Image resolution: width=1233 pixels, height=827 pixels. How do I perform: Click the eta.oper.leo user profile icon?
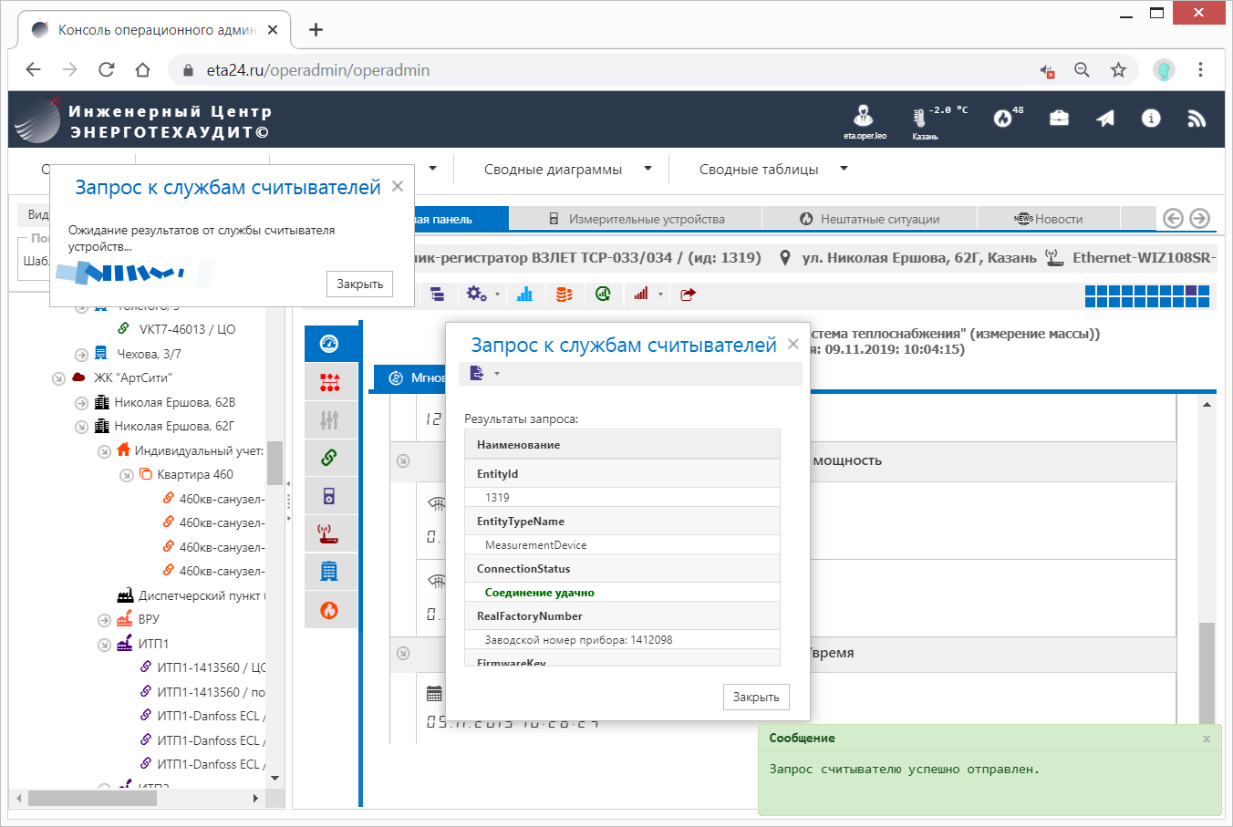pyautogui.click(x=863, y=116)
